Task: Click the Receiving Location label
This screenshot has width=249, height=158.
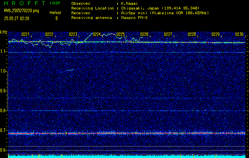Action: (93, 8)
